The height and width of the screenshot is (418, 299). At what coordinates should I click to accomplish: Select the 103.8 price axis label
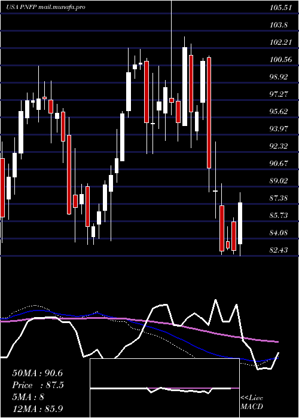(x=279, y=25)
